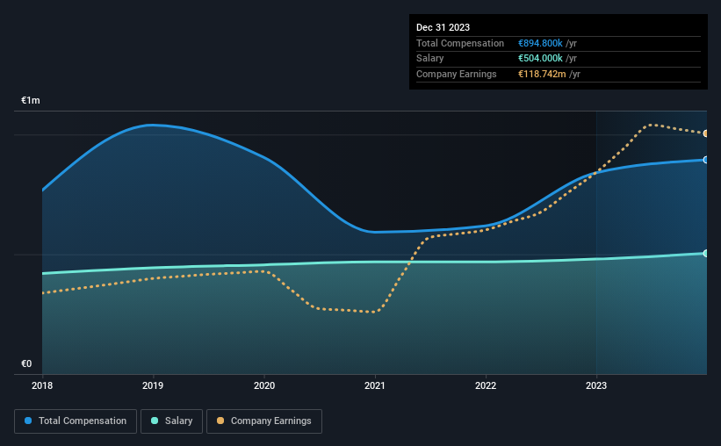Click the €118.742m company earnings value
Viewport: 721px width, 446px height.
[x=542, y=74]
